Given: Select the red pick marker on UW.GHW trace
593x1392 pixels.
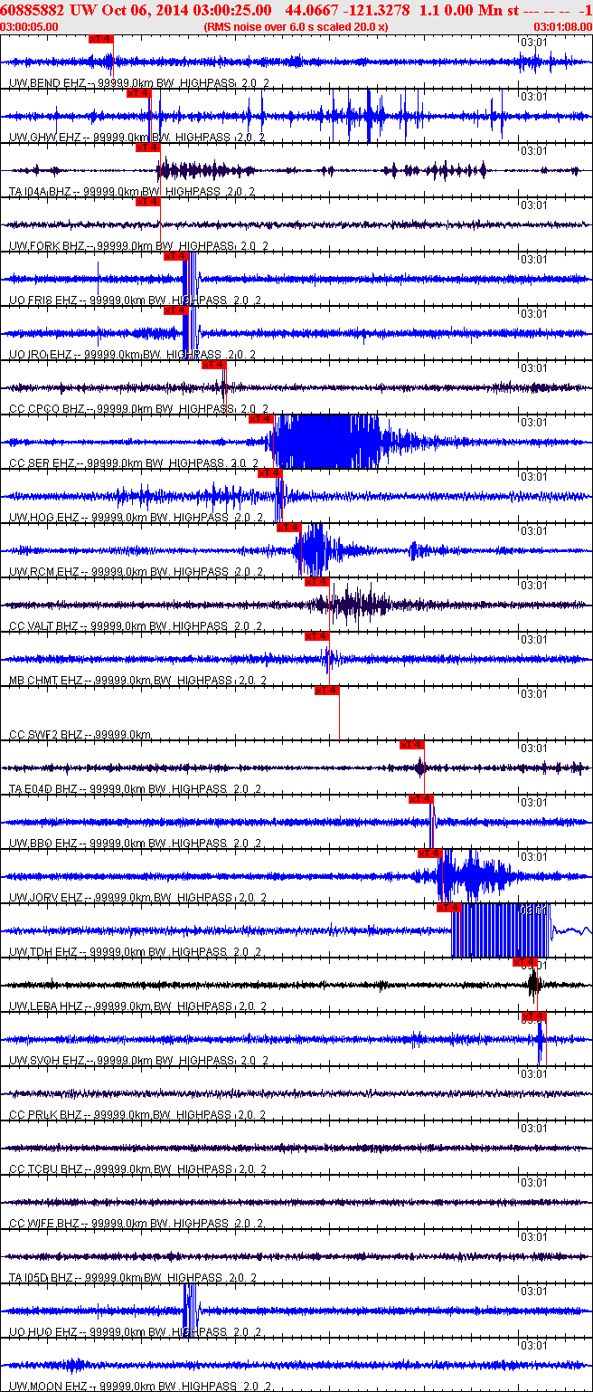Looking at the screenshot, I should click(x=138, y=93).
